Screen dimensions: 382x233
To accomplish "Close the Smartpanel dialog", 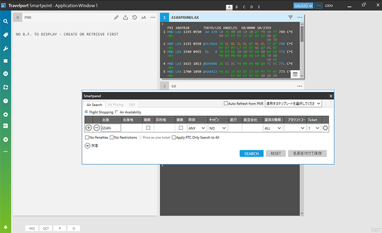I will click(330, 96).
